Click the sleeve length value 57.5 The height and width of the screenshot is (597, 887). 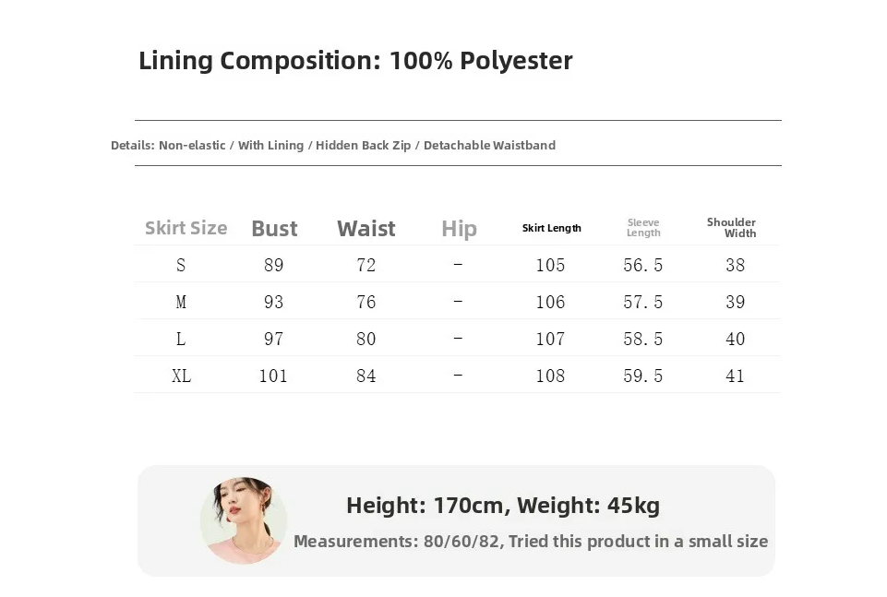643,303
